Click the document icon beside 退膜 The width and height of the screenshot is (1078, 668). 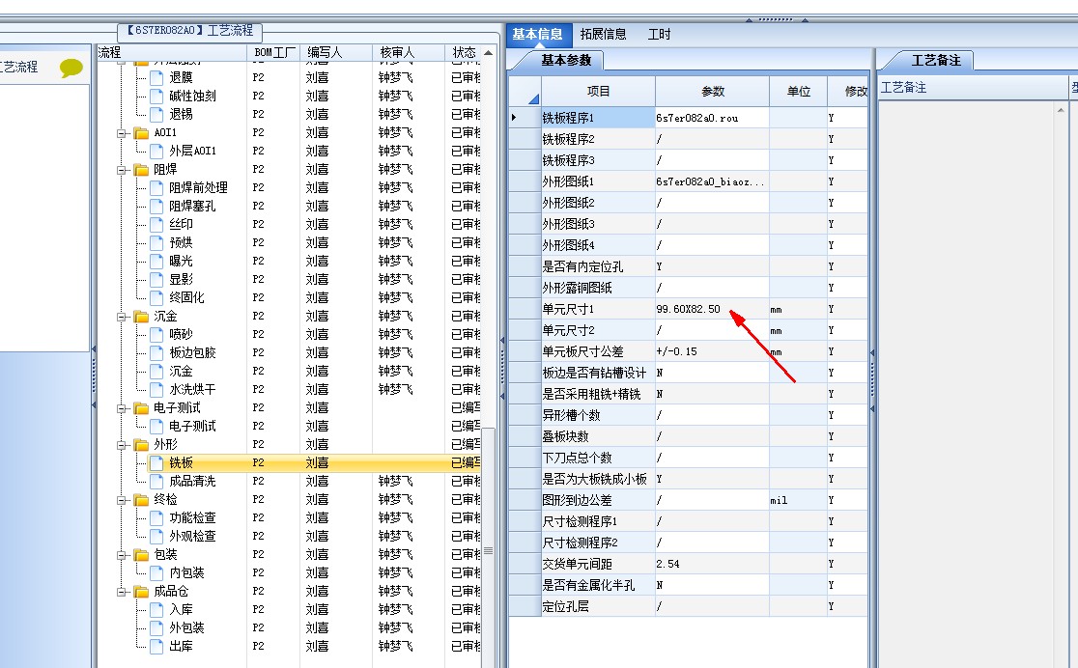click(156, 77)
